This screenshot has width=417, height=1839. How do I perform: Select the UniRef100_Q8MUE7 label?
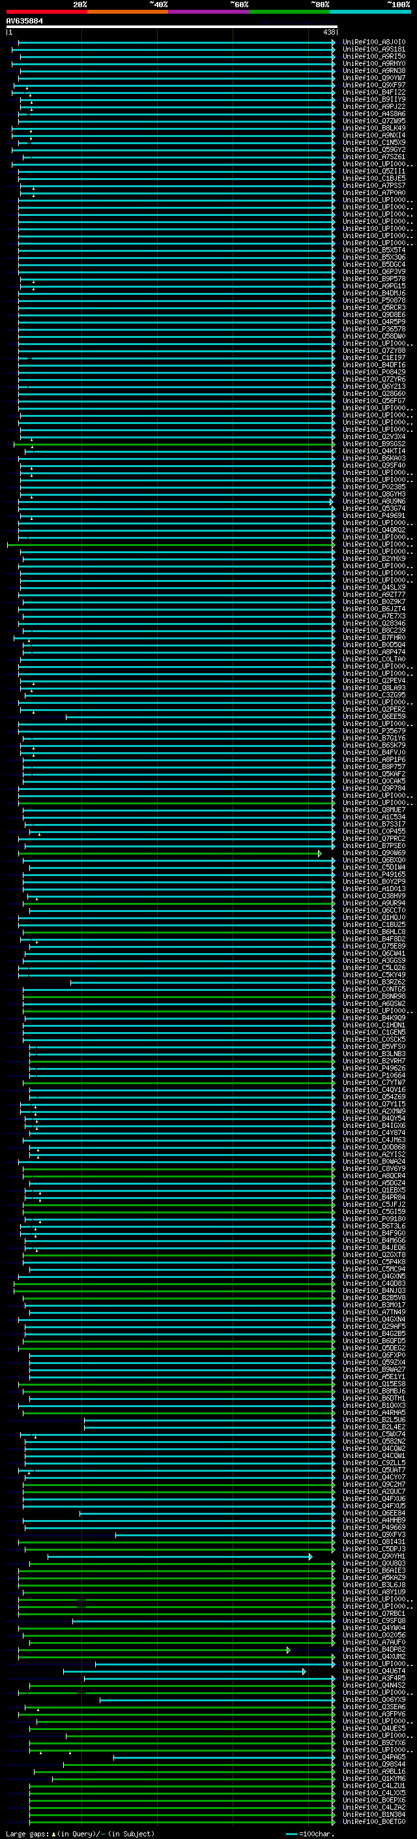(x=374, y=810)
